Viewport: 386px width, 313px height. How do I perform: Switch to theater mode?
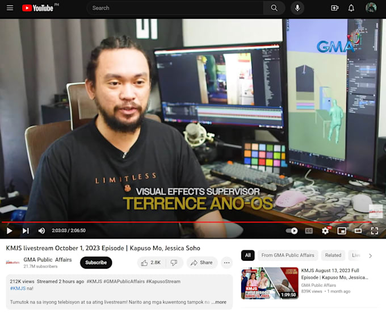358,231
